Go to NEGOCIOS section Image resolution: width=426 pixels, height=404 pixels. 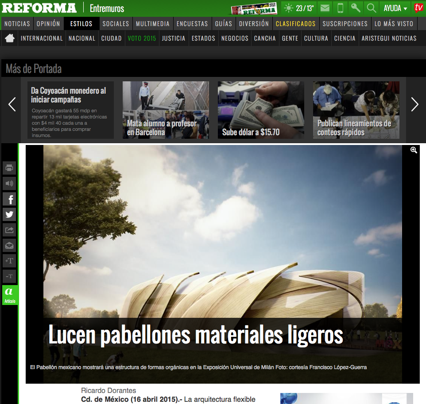(x=235, y=38)
